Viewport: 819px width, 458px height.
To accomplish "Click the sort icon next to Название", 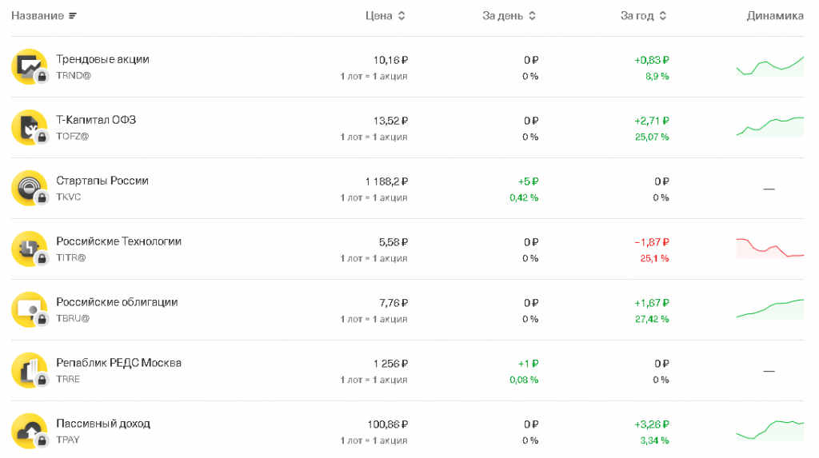I will (x=73, y=16).
